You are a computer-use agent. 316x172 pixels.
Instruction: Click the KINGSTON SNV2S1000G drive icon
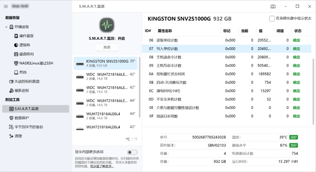80,64
